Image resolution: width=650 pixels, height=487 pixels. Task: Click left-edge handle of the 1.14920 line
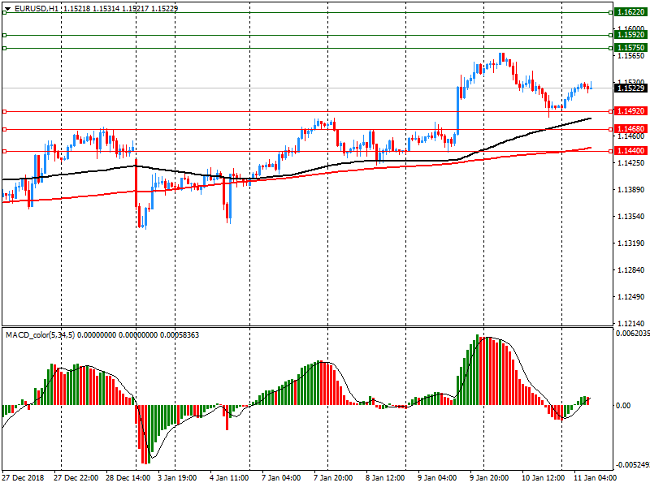(4, 110)
